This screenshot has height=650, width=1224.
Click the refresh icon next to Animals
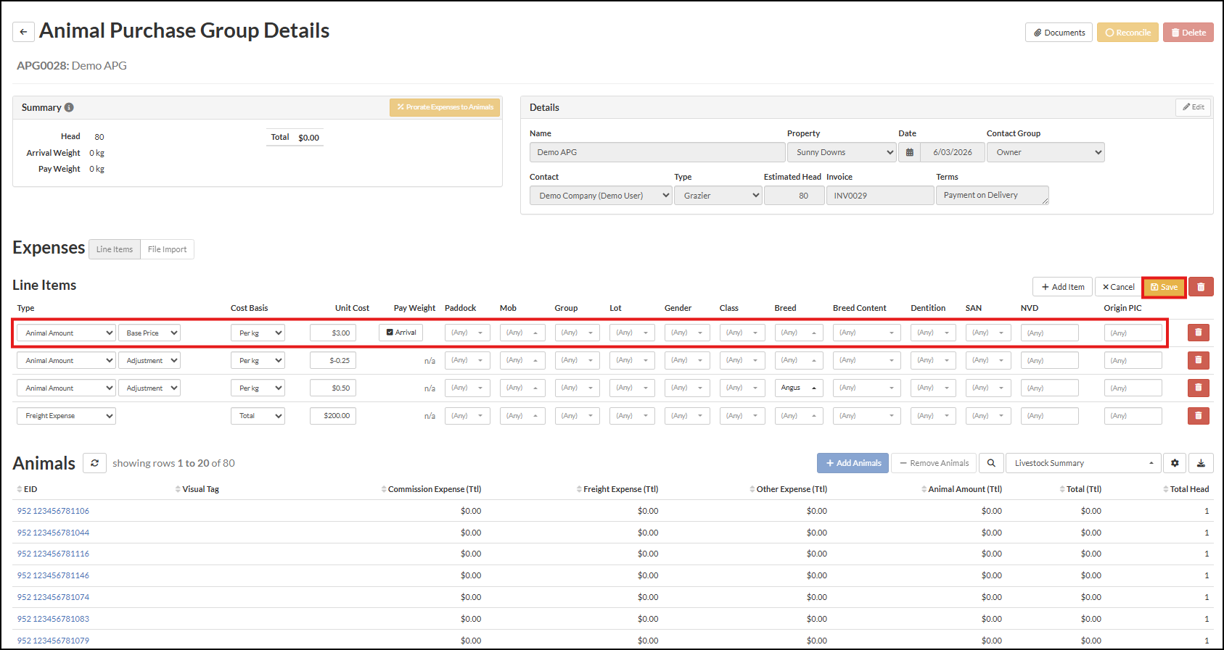click(x=94, y=463)
